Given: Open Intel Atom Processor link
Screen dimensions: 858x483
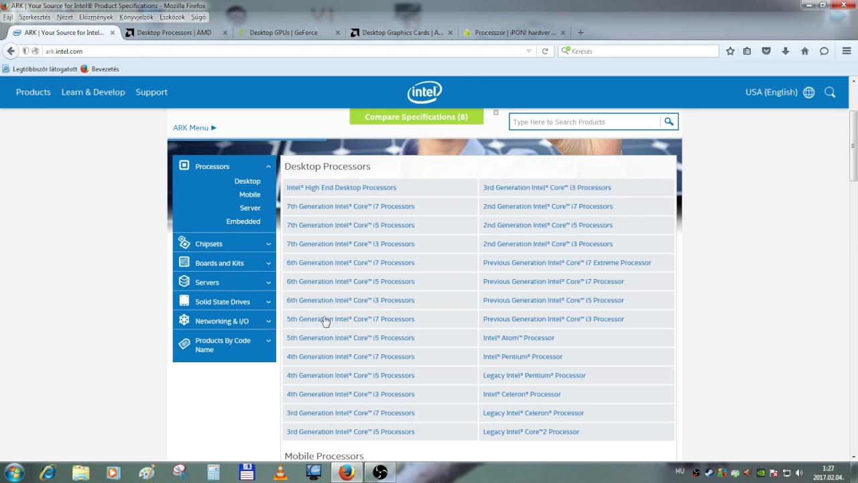Looking at the screenshot, I should 519,337.
